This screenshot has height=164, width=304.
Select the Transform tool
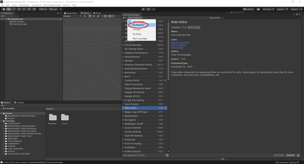(29, 9)
